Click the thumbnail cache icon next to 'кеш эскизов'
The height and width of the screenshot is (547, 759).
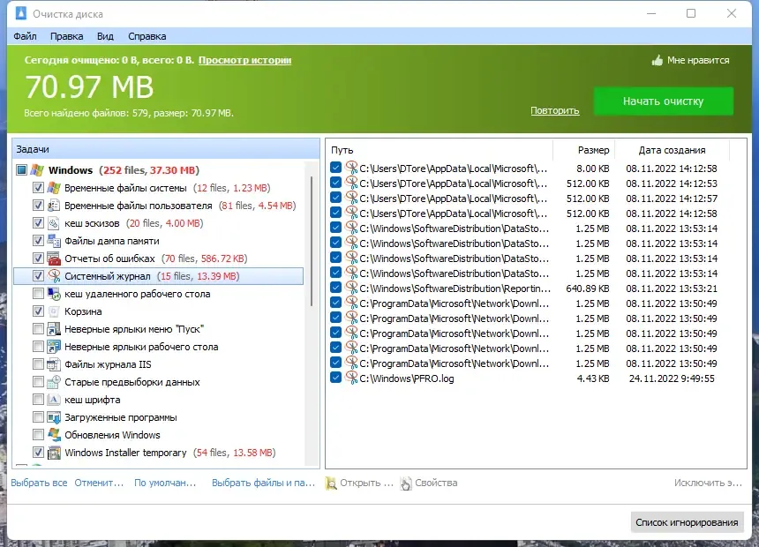pos(54,223)
